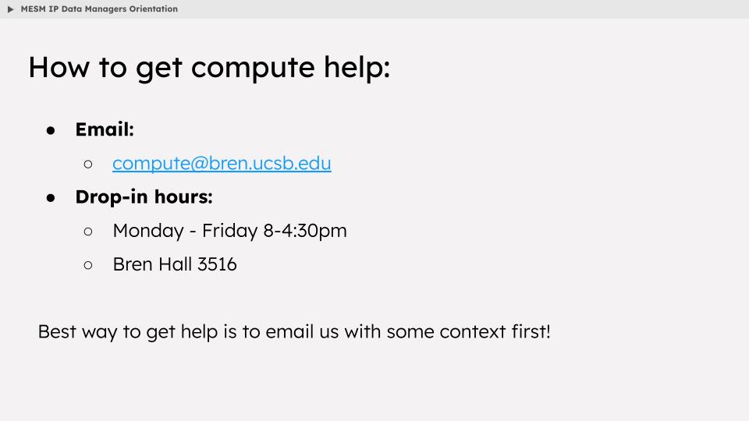Image resolution: width=749 pixels, height=421 pixels.
Task: Click the 'Bren Hall' location text
Action: pyautogui.click(x=152, y=264)
